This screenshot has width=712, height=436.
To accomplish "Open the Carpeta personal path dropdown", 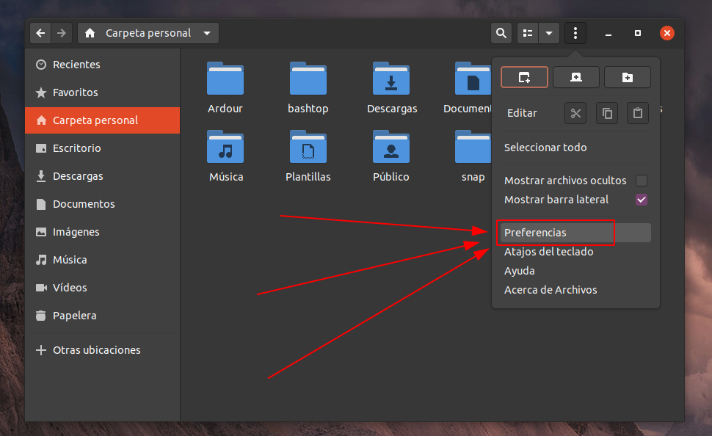I will click(207, 33).
